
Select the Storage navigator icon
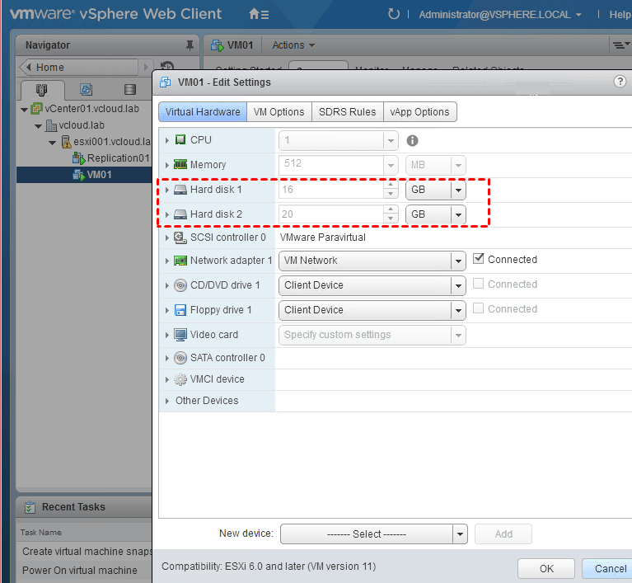click(x=130, y=89)
